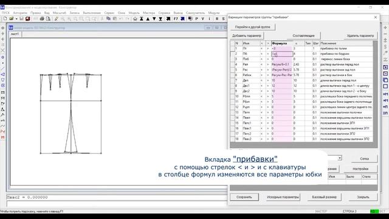Click the P toolbar button
Screen dimensions: 389x219
[197, 19]
